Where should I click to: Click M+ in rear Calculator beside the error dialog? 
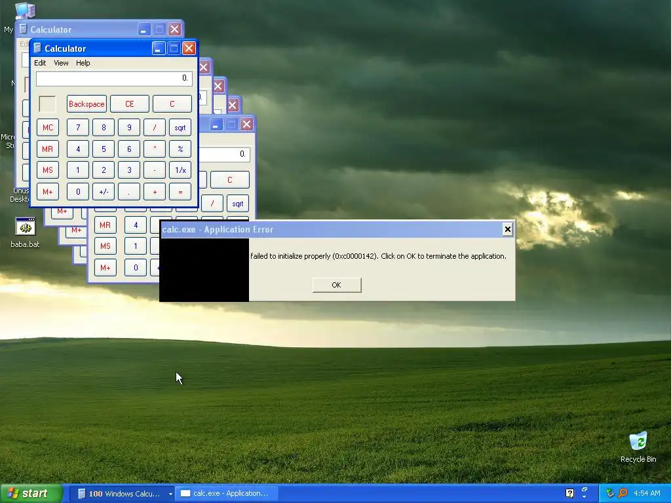(x=105, y=268)
